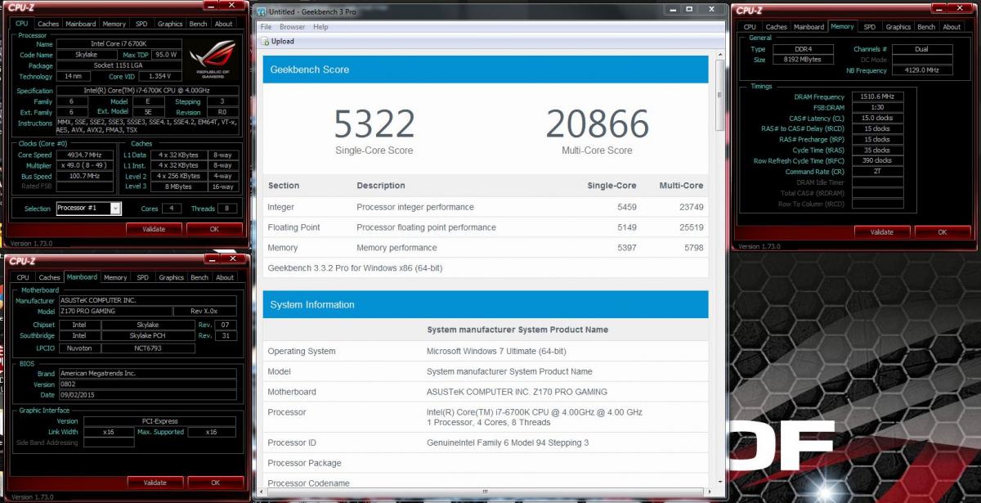Click the Command Rate value 2T
The width and height of the screenshot is (981, 503).
click(x=877, y=172)
